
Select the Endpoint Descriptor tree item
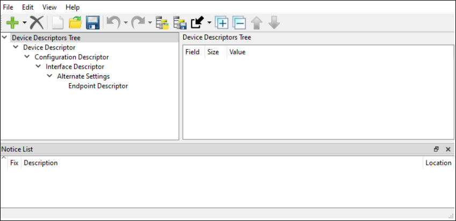[x=98, y=86]
